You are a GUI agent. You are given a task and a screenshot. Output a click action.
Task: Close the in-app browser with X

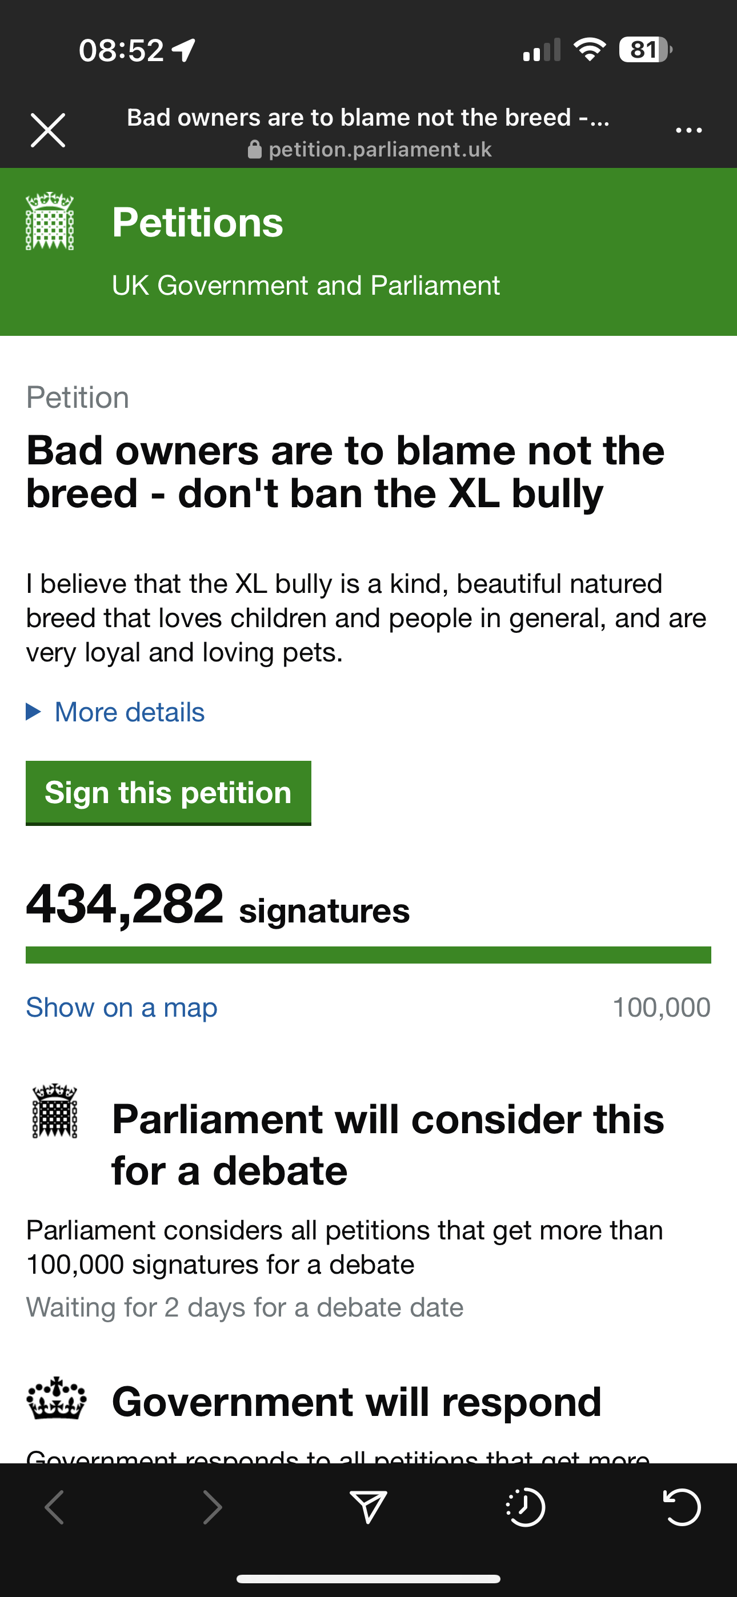click(48, 130)
